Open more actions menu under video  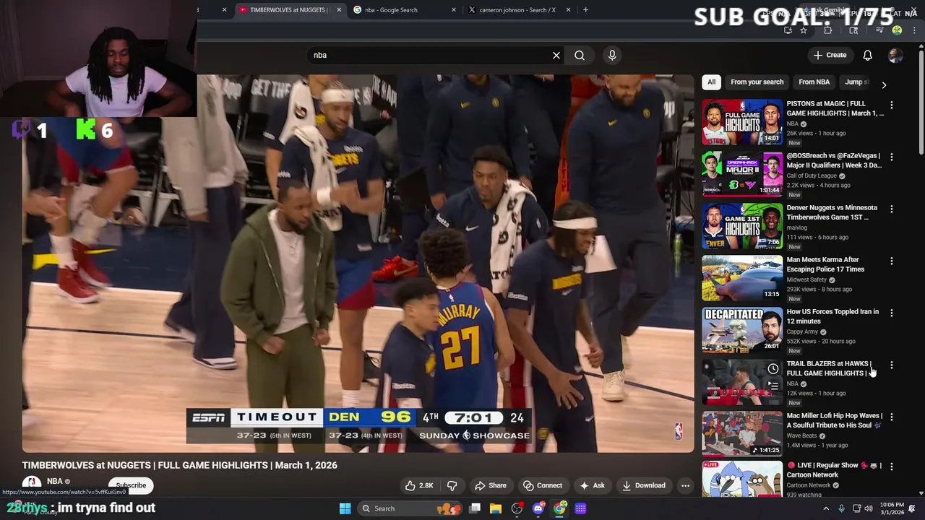(685, 485)
